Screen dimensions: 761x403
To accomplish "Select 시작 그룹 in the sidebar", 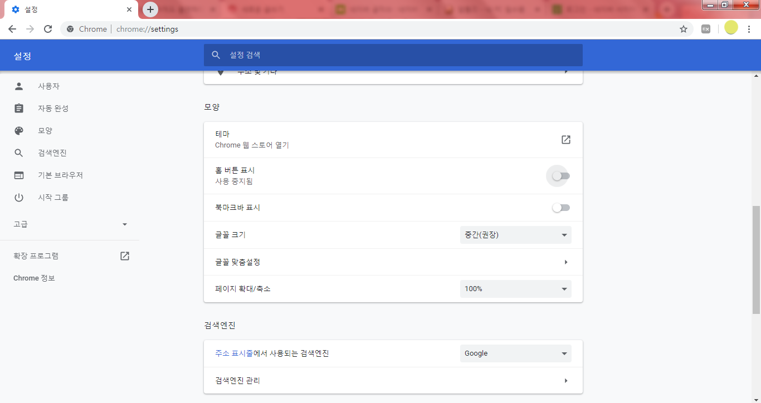I will [53, 198].
